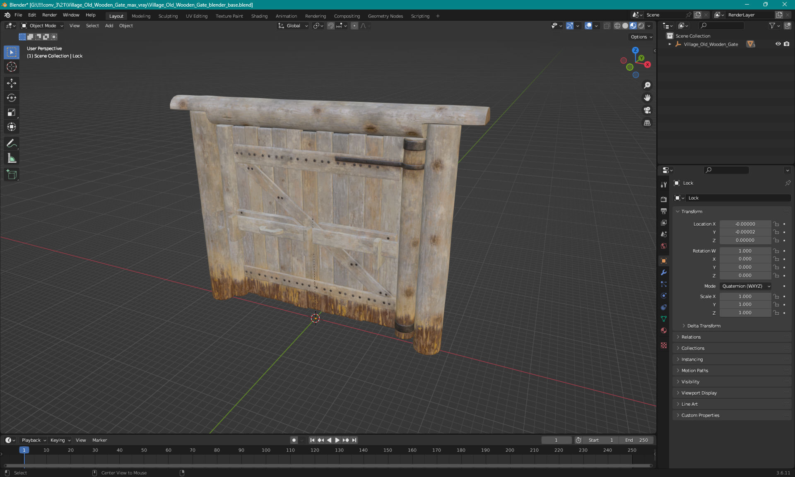Open the Object menu in header
795x477 pixels.
tap(126, 26)
